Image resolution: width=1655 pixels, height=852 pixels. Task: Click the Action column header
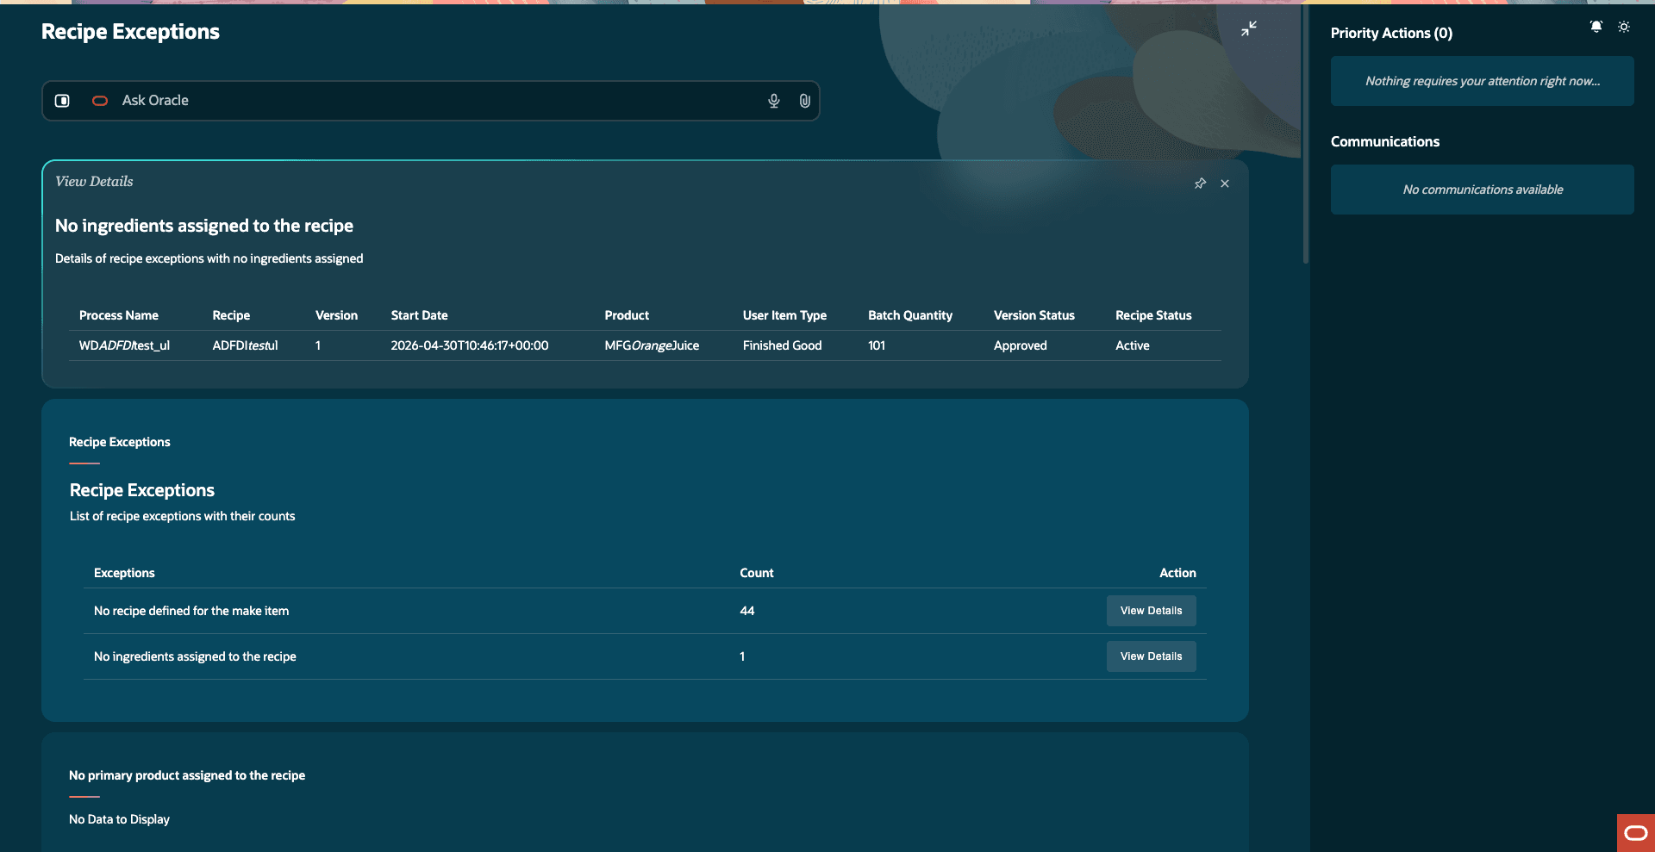point(1177,573)
